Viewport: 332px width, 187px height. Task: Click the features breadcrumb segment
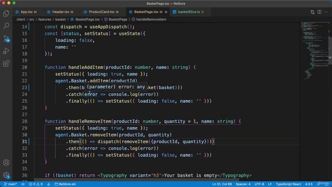(45, 19)
